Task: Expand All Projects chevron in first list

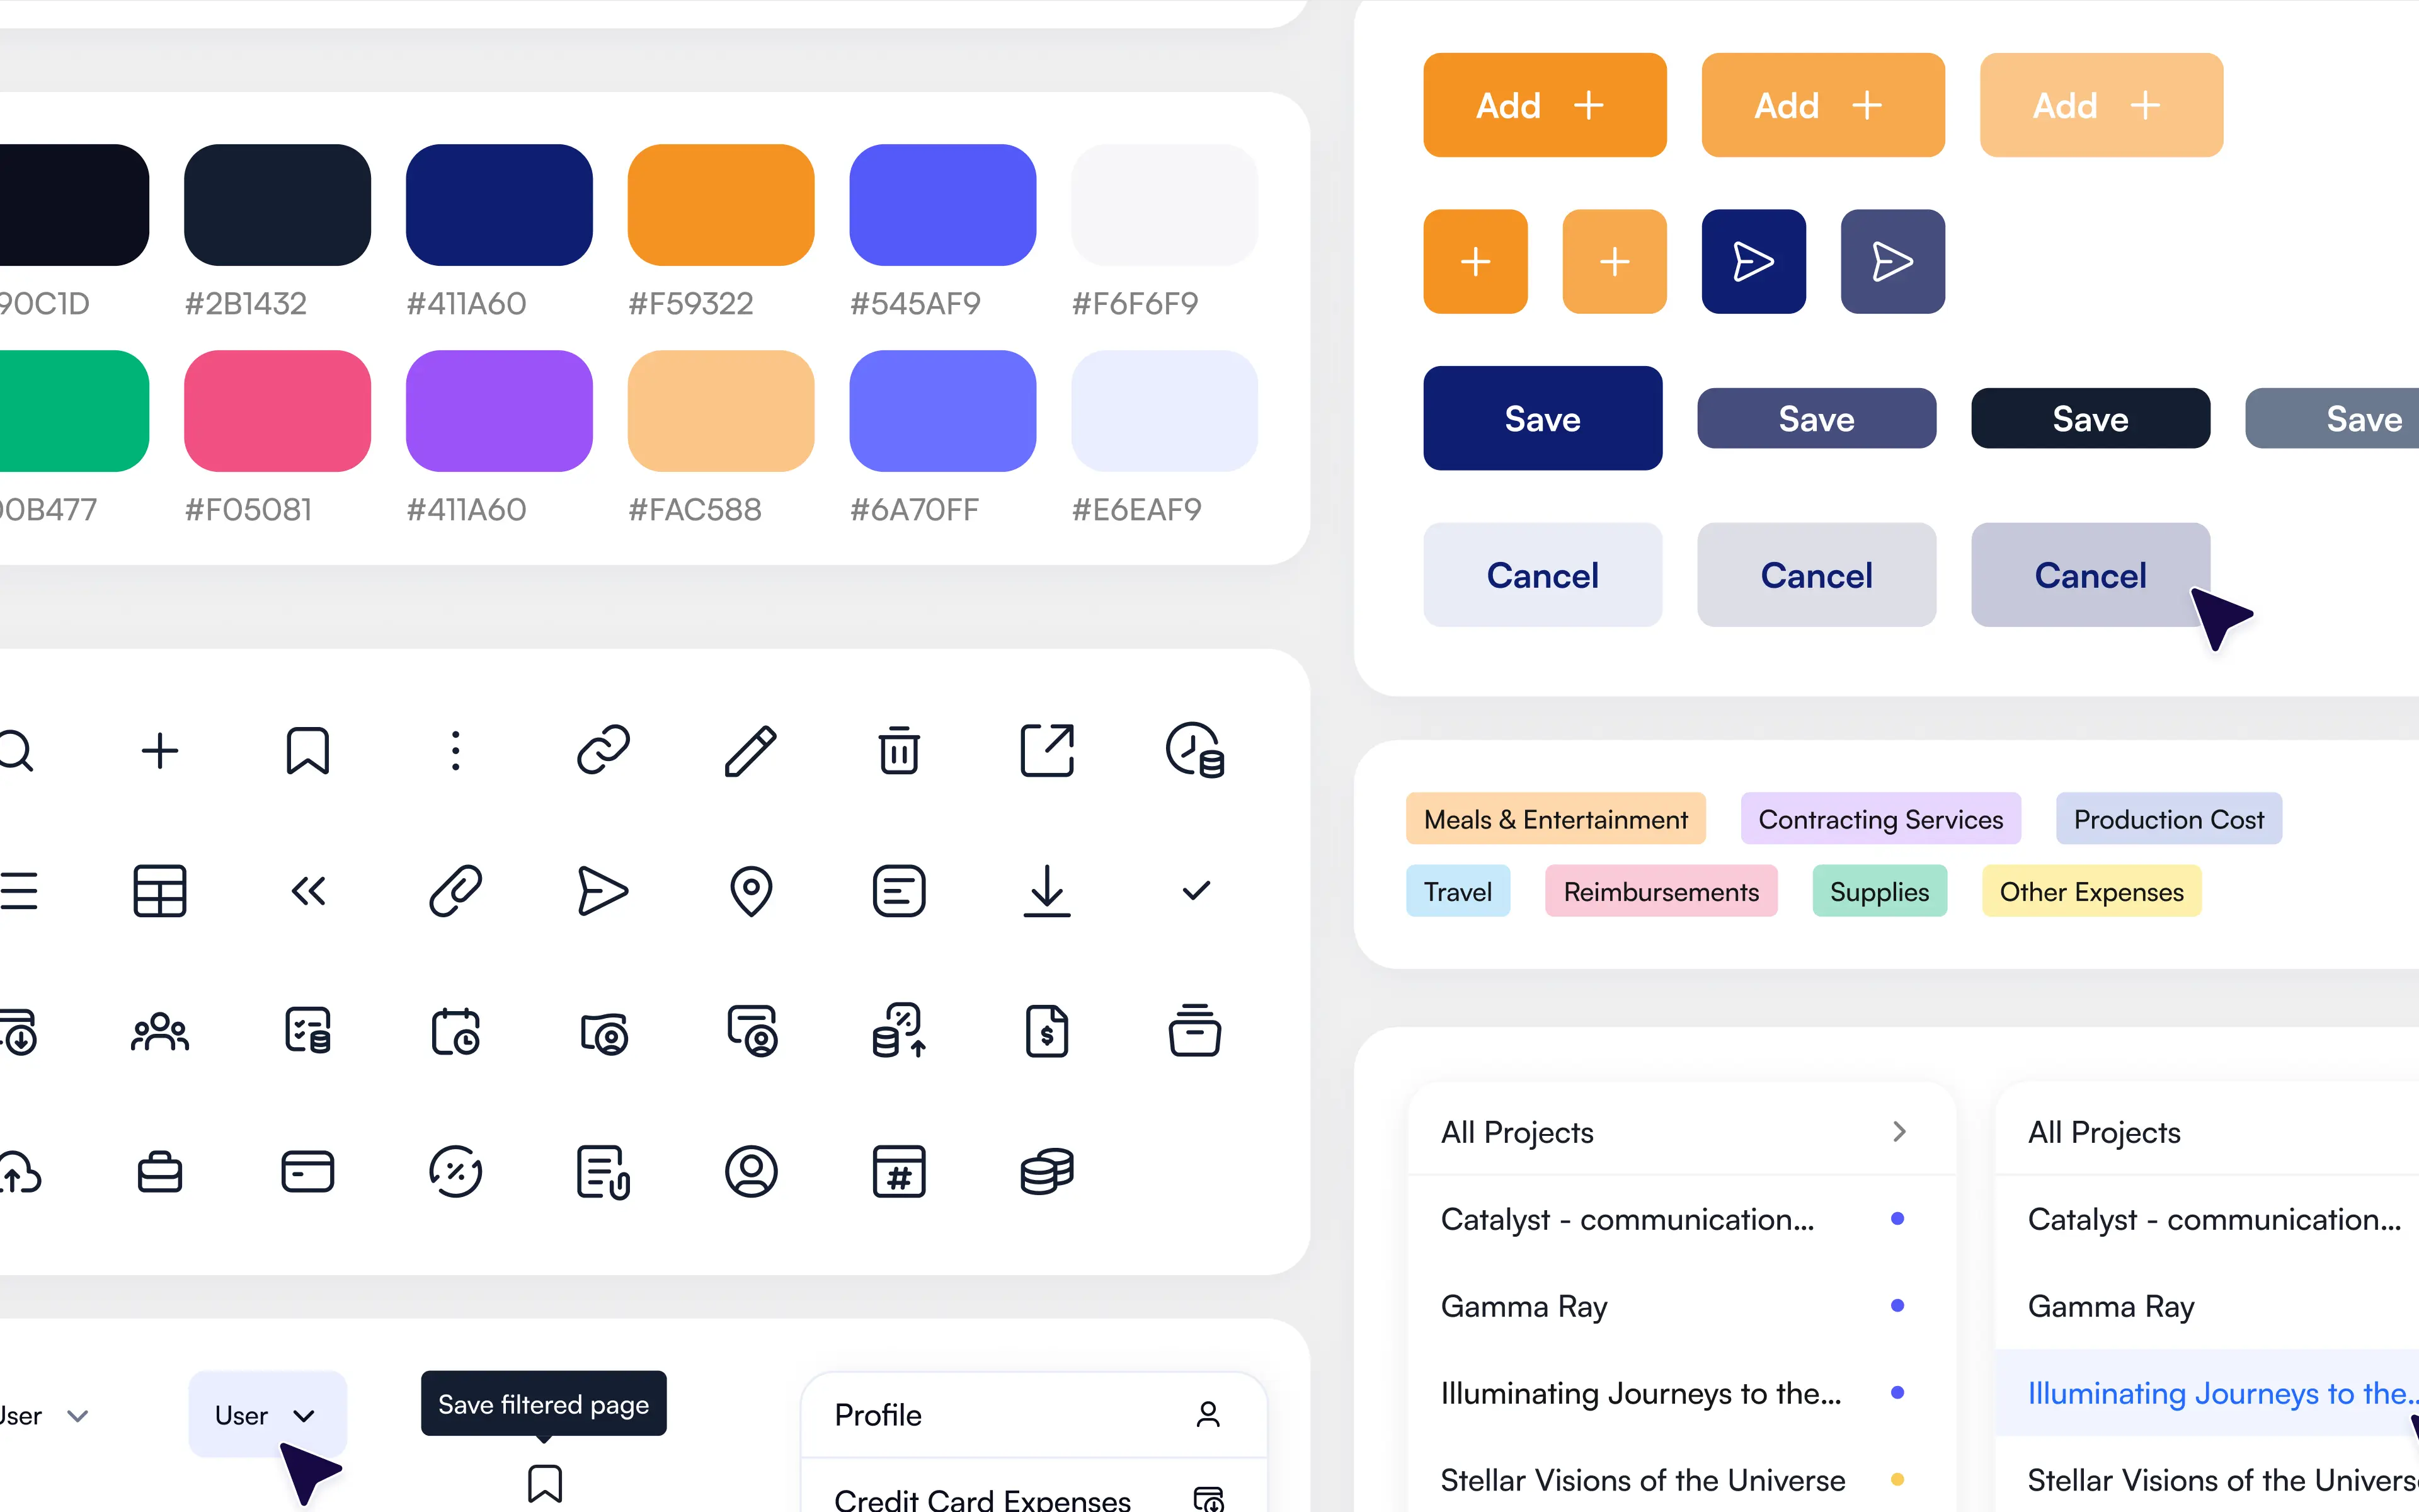Action: 1899,1132
